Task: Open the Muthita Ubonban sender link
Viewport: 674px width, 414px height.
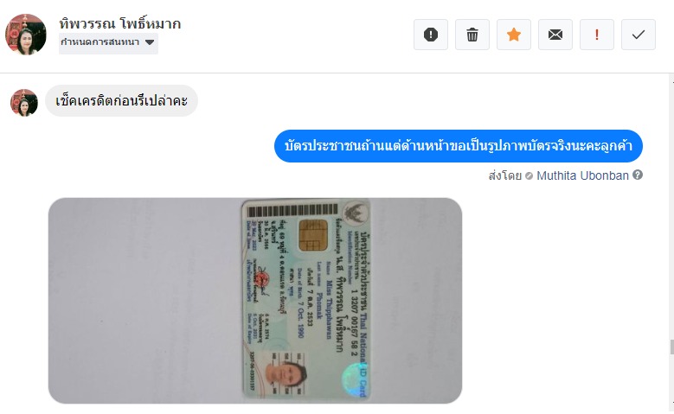Action: 582,175
